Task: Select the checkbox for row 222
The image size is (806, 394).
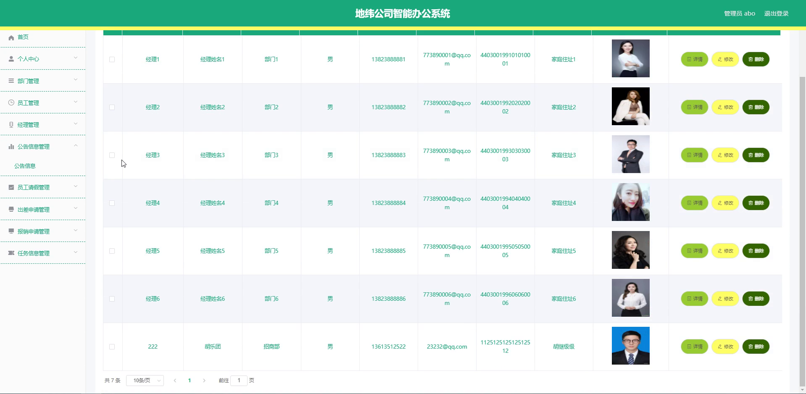Action: click(112, 347)
